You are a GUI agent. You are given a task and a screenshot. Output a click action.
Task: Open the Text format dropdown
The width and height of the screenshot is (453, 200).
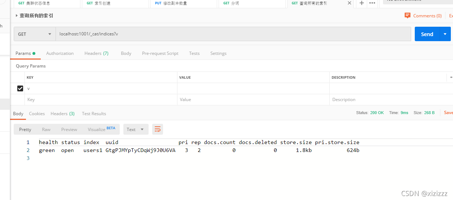[135, 129]
